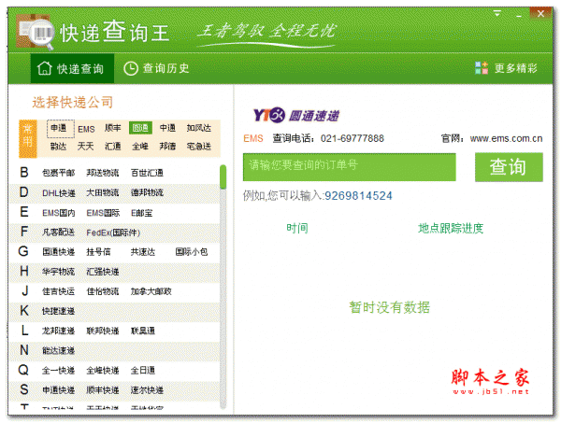Select DHL快递 in row D

[59, 193]
